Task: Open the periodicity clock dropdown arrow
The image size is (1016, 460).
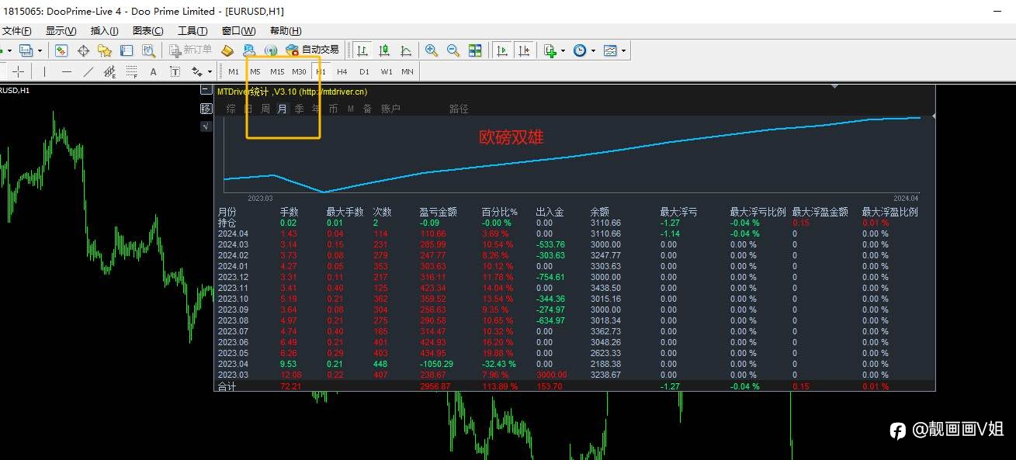Action: tap(593, 50)
